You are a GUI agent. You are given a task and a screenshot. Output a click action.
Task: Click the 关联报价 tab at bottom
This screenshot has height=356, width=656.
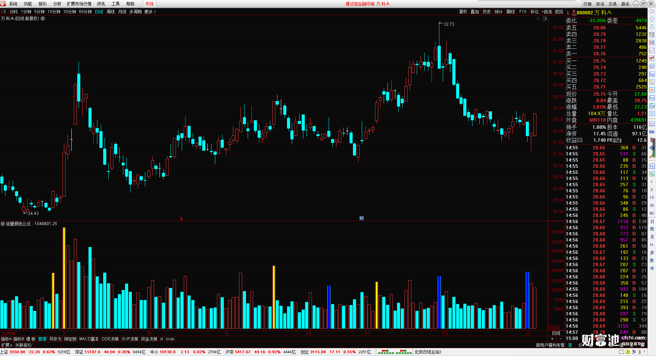pyautogui.click(x=23, y=345)
